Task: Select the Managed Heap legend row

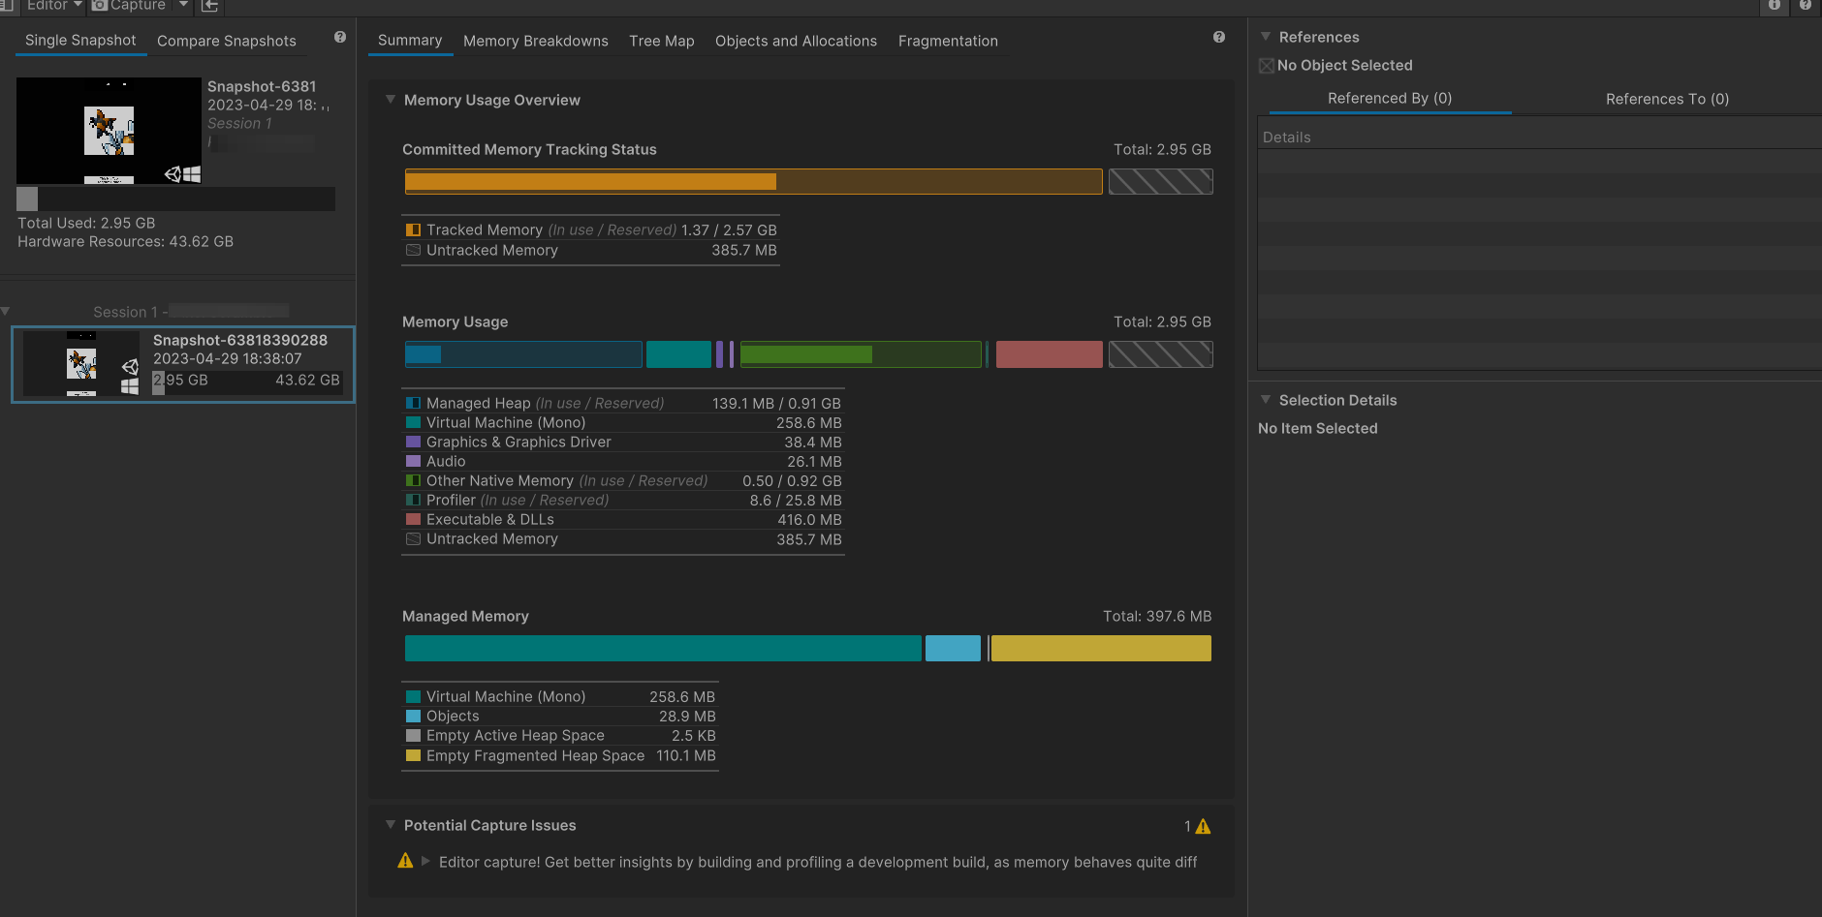Action: click(x=623, y=404)
